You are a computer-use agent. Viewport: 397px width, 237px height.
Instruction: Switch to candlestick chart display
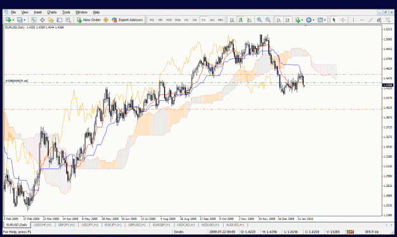tap(241, 20)
